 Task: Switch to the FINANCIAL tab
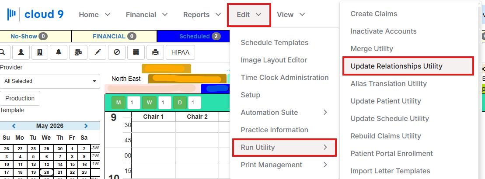pos(115,36)
